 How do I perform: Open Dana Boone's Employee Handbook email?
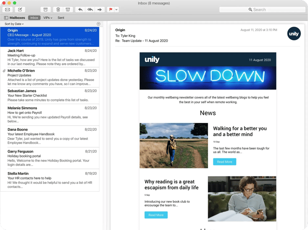tap(50, 136)
